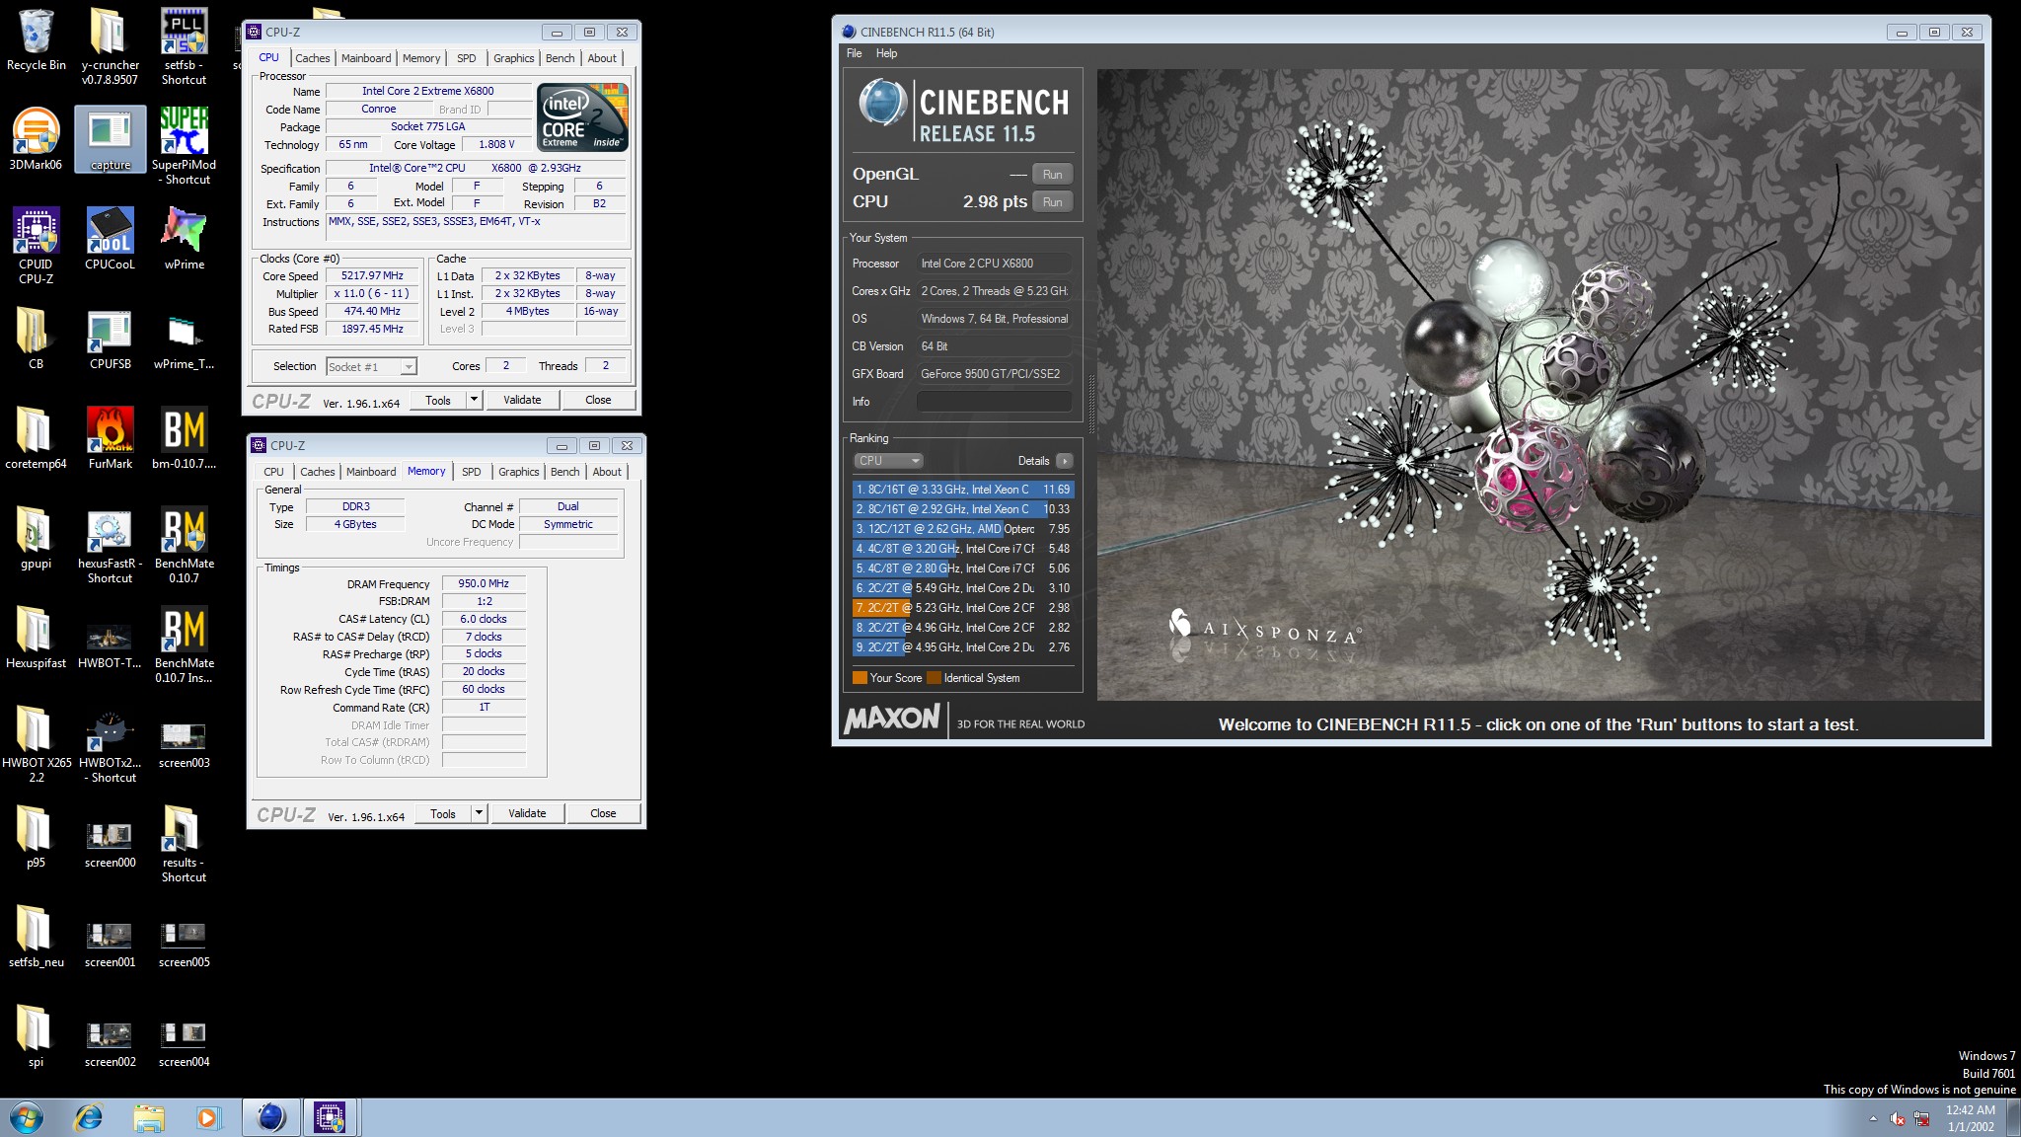
Task: Run the CPU test in Cinebench
Action: point(1053,202)
